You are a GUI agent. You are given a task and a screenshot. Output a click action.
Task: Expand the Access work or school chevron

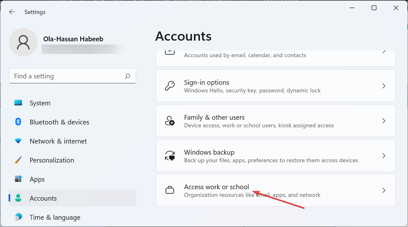384,190
